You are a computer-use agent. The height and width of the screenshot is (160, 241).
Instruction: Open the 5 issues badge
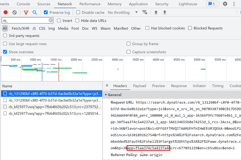[x=211, y=4]
